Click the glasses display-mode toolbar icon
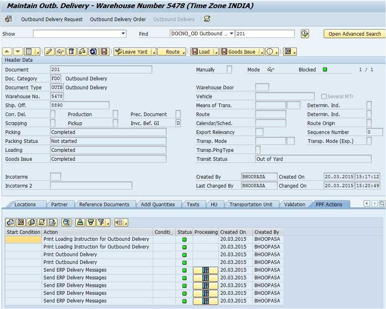386x309 pixels. (x=60, y=52)
